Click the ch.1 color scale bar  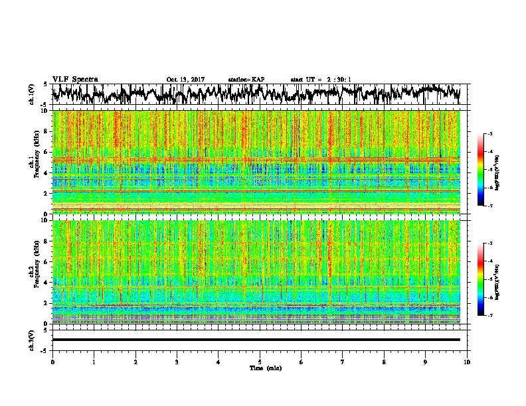(480, 170)
